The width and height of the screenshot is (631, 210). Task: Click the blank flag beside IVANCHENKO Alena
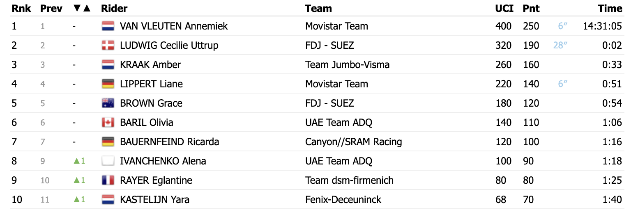[x=108, y=161]
